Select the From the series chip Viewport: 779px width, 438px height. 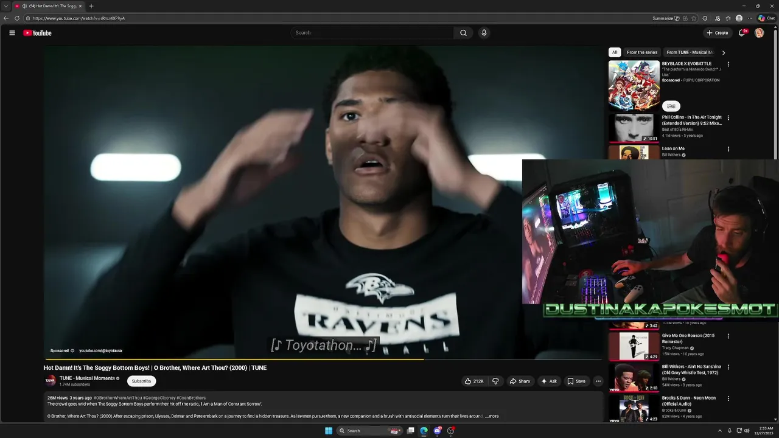point(642,52)
